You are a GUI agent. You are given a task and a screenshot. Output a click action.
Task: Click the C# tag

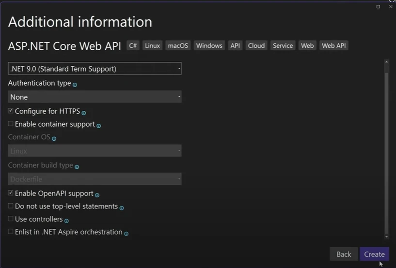coord(133,45)
